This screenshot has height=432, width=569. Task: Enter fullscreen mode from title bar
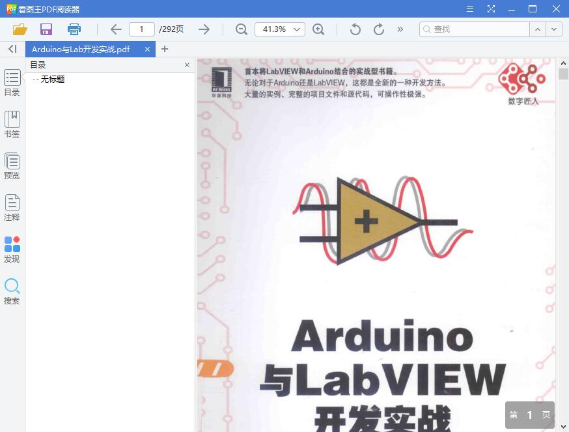(491, 8)
